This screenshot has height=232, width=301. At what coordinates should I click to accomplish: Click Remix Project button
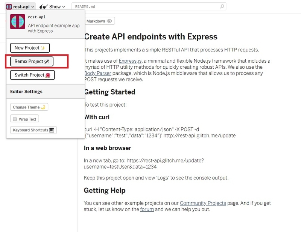32,61
